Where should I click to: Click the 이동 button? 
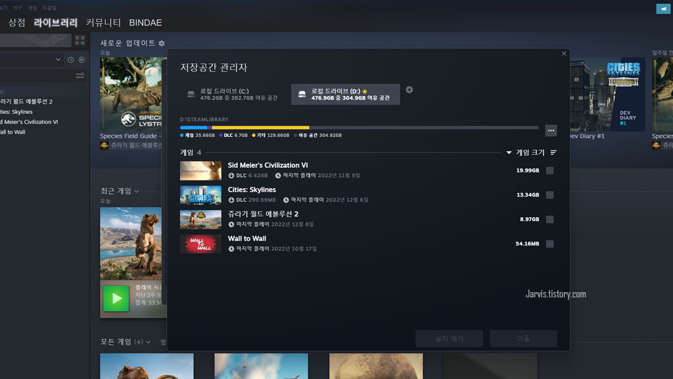pos(523,339)
